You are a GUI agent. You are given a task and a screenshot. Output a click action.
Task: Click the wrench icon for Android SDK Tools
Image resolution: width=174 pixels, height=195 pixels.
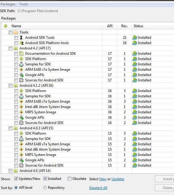(x=21, y=38)
